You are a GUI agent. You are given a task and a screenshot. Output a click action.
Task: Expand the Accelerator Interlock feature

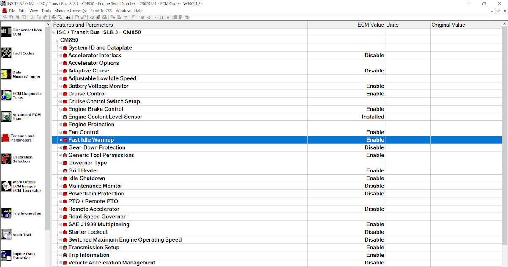tap(61, 56)
